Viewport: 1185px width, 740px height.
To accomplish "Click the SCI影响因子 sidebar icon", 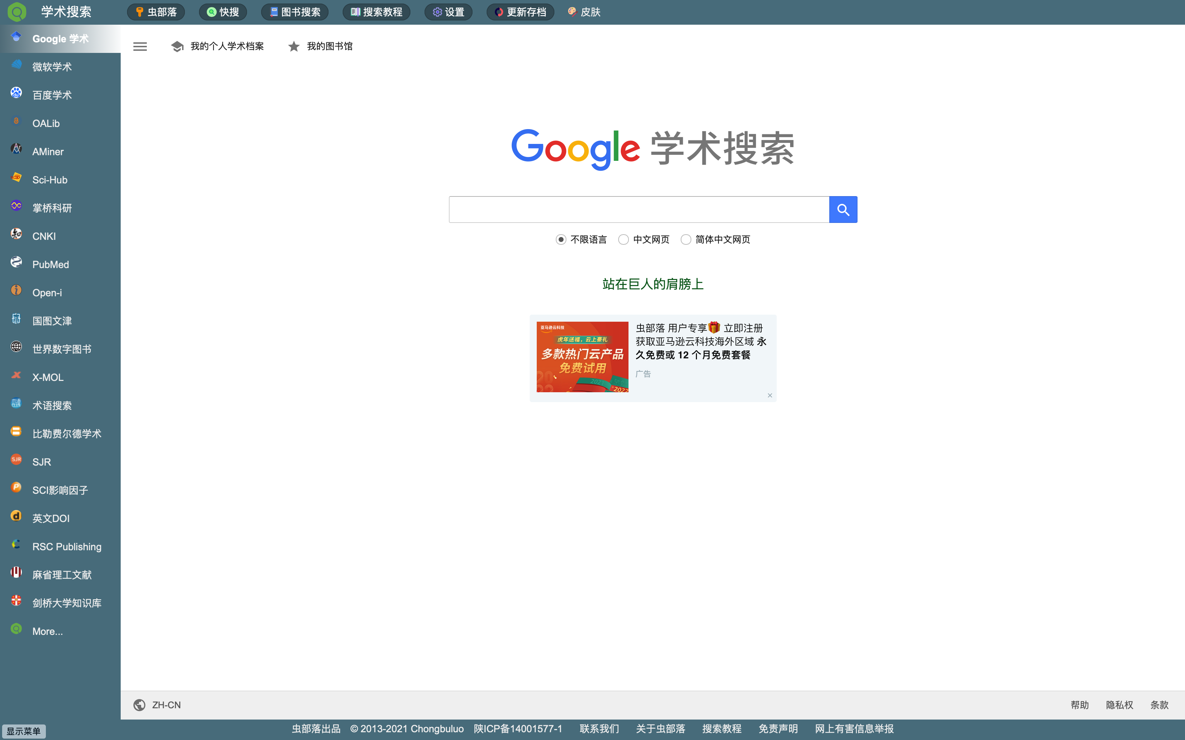I will [x=16, y=488].
